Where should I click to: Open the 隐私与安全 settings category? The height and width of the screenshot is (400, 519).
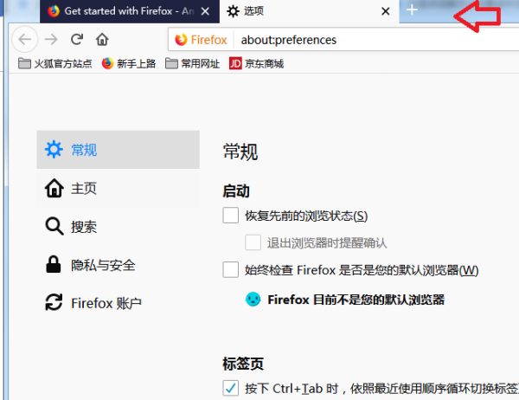pos(118,265)
